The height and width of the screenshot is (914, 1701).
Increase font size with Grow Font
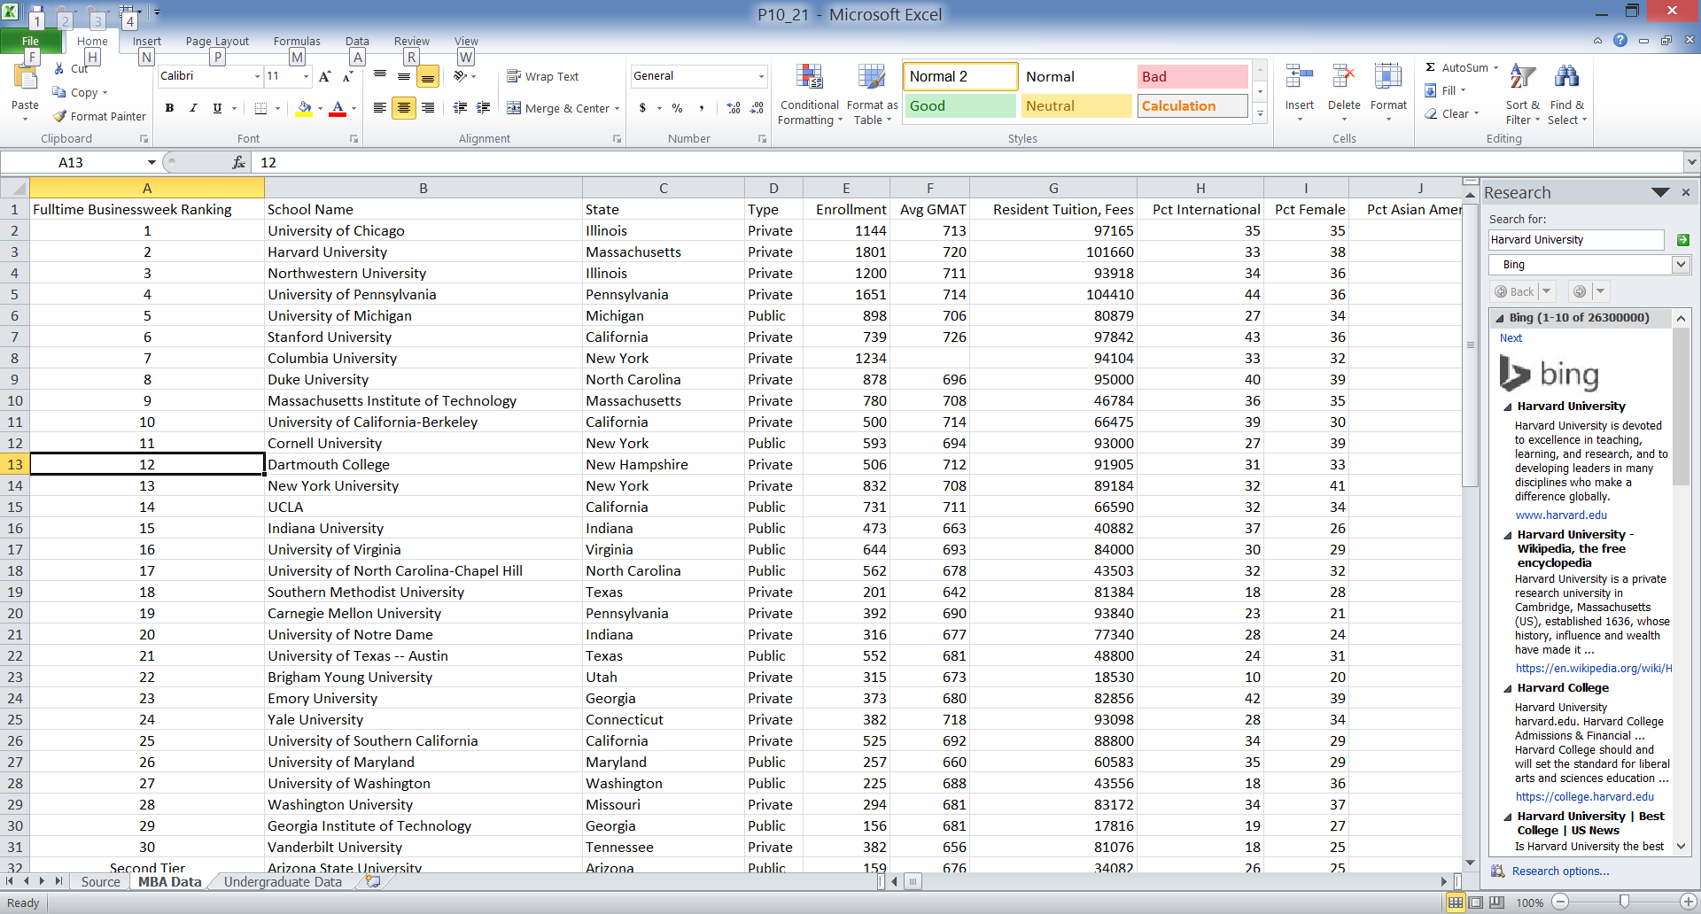[x=325, y=76]
